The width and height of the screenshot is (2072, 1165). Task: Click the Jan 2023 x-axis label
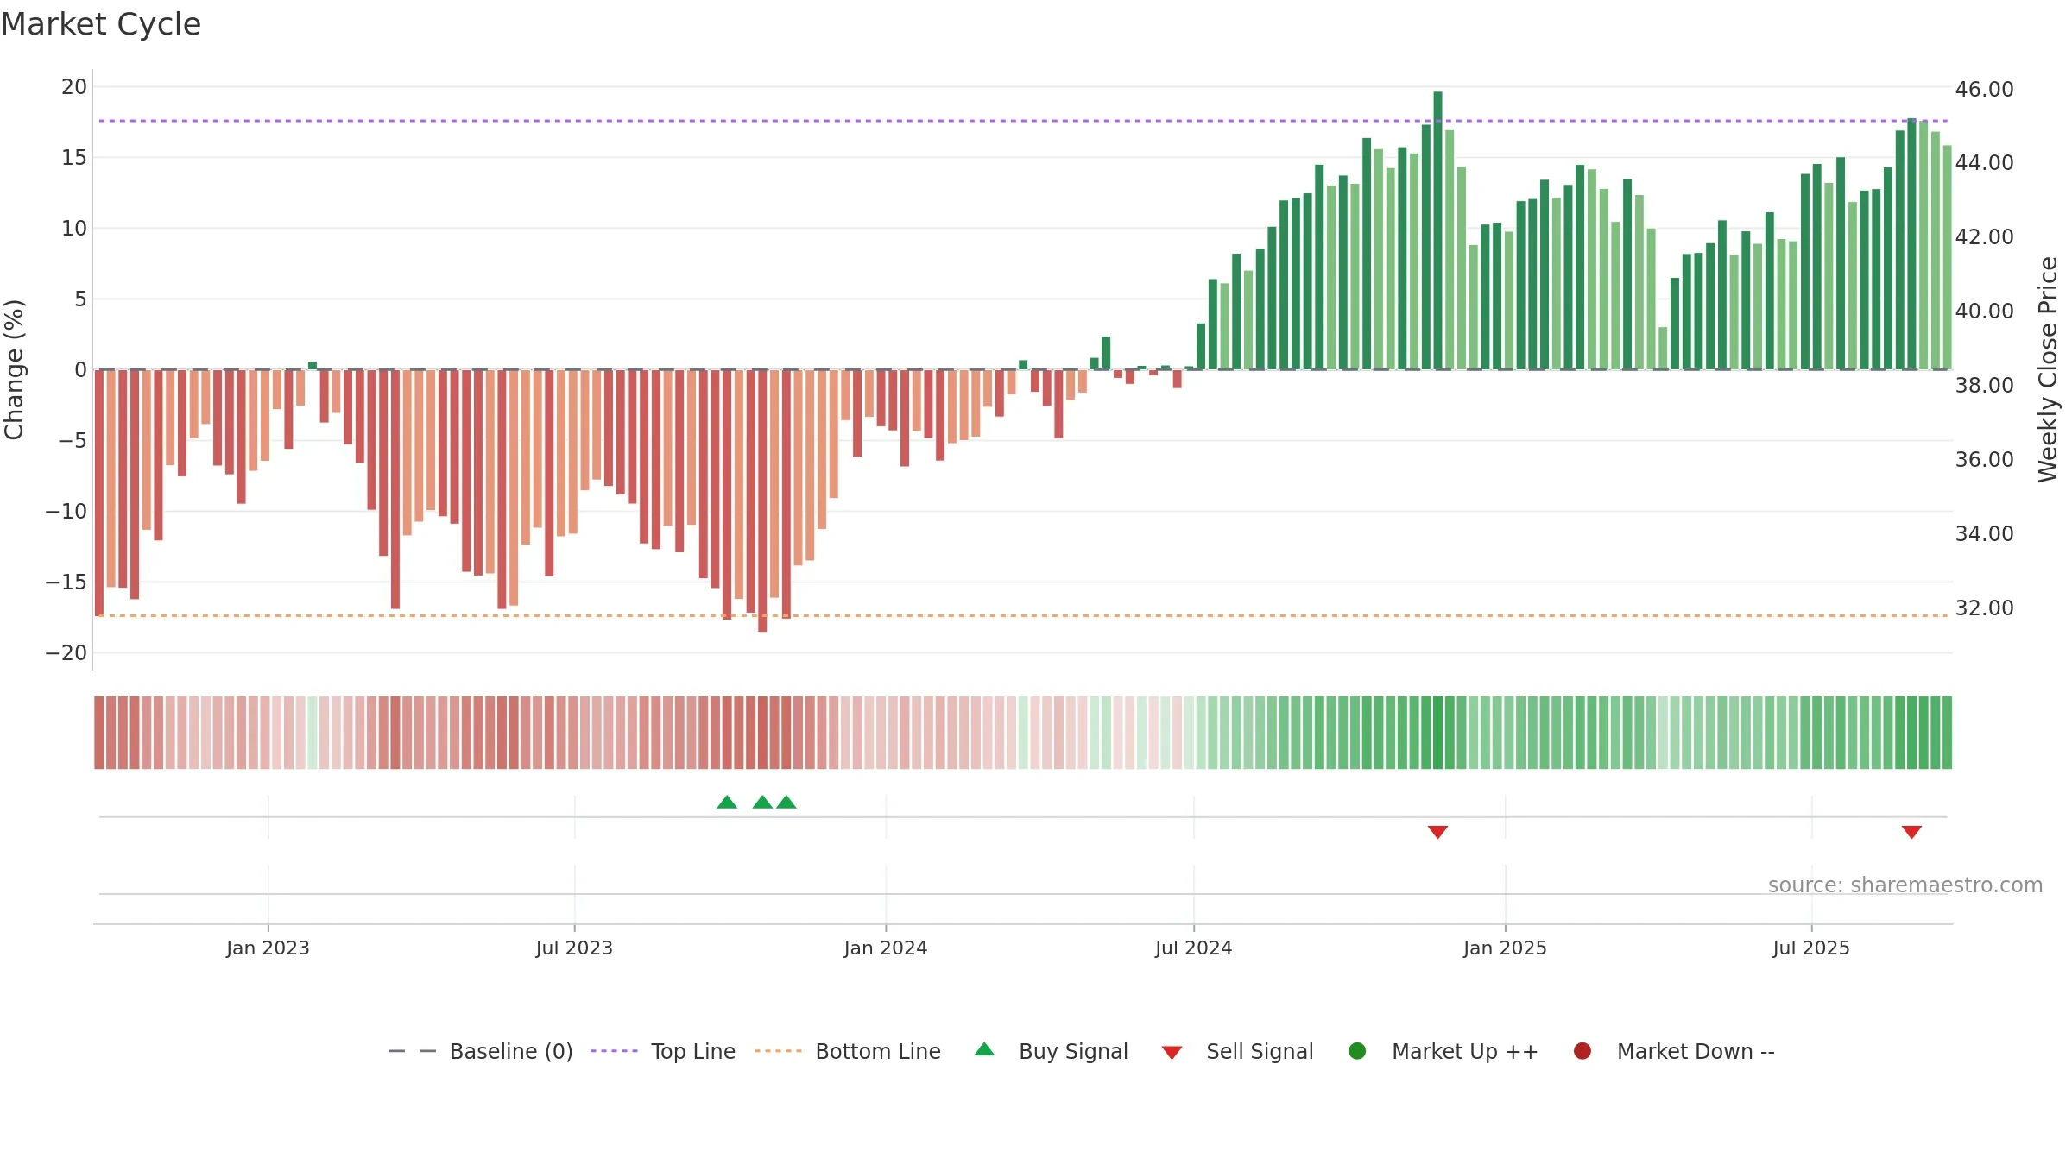click(x=268, y=948)
